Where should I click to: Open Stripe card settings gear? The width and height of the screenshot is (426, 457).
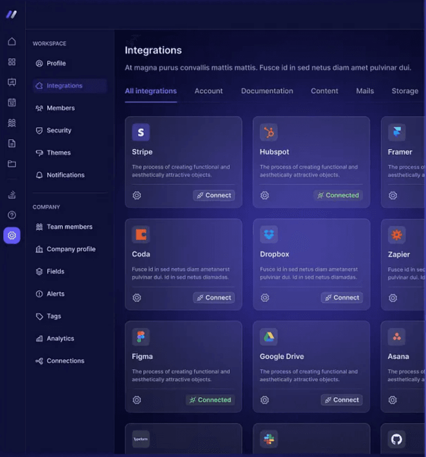[137, 195]
